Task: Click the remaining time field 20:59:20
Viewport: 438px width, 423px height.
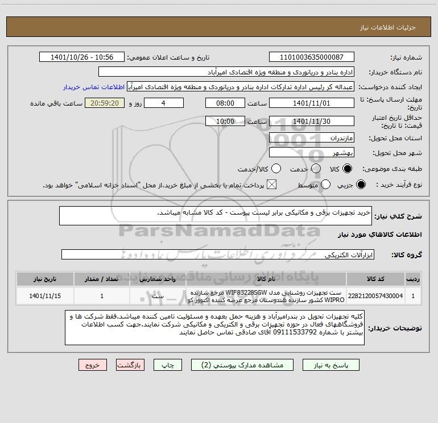Action: click(x=105, y=103)
